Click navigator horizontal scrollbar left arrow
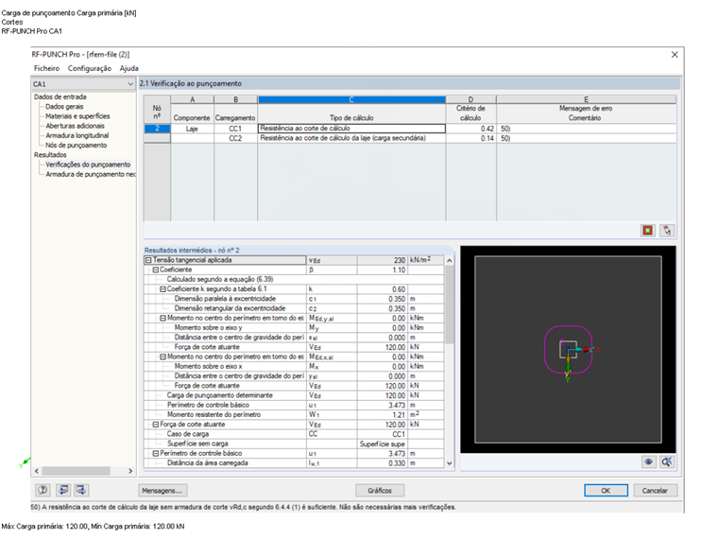This screenshot has width=718, height=539. 37,471
